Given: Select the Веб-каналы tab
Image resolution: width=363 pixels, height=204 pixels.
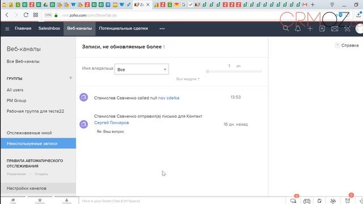Looking at the screenshot, I should 79,28.
